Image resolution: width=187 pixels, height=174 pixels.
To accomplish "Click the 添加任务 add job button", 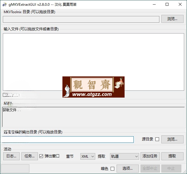I will click(x=150, y=156).
